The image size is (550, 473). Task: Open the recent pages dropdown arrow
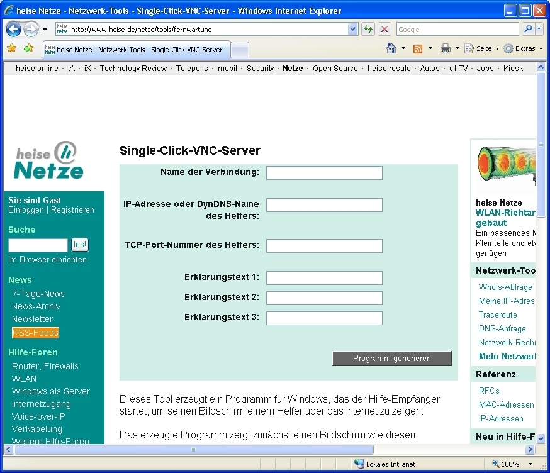click(x=45, y=30)
